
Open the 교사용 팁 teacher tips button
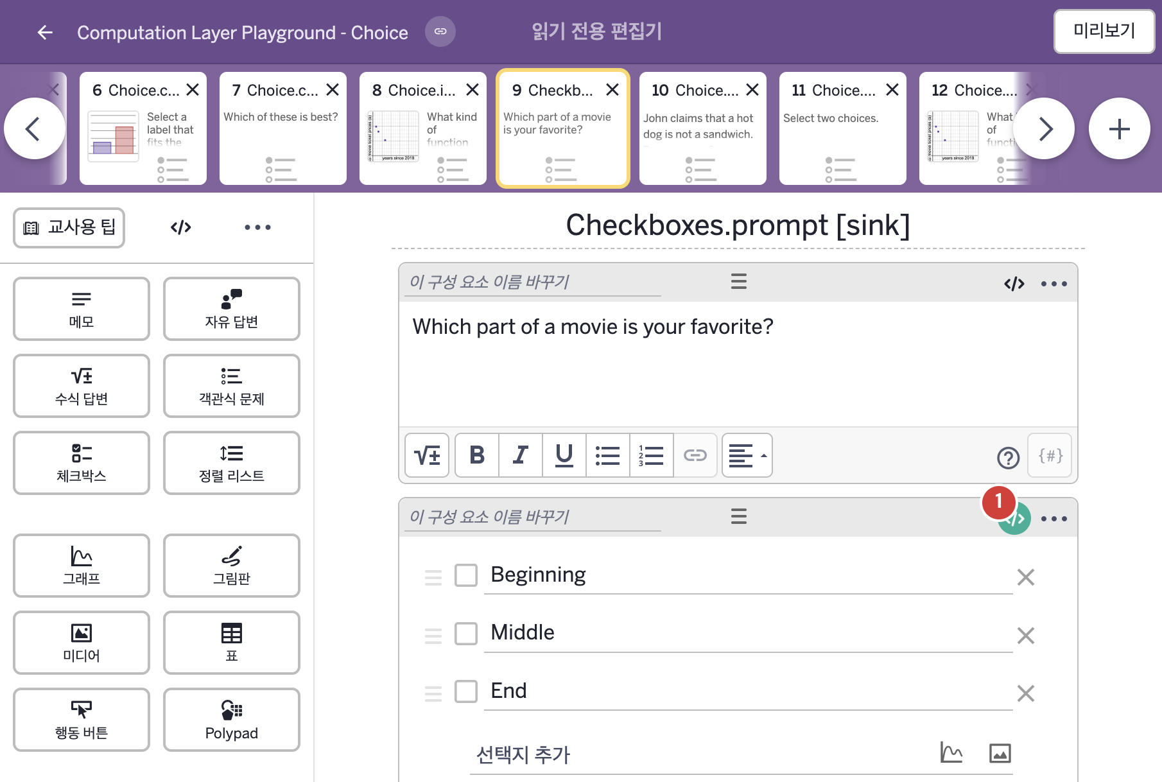(x=69, y=227)
